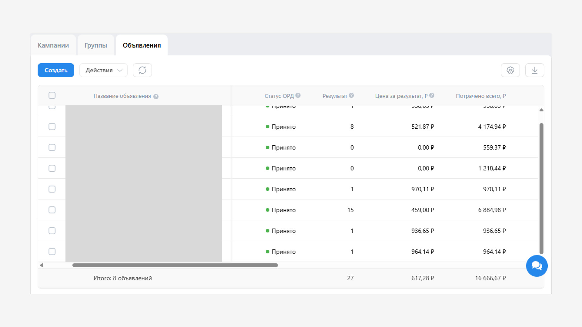Click help icon next to Название объявления
This screenshot has width=582, height=327.
pos(156,97)
